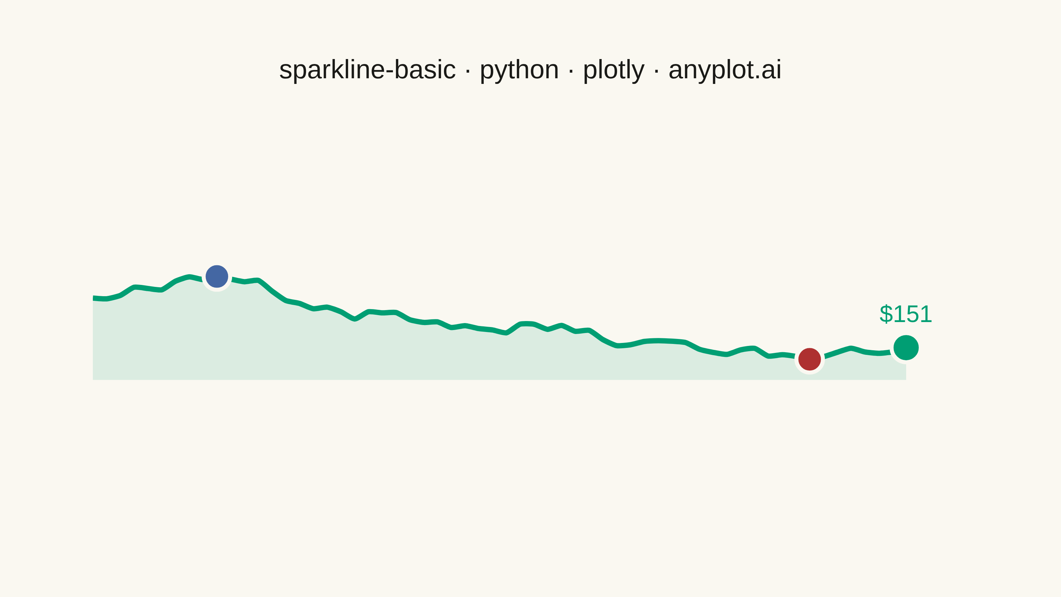Click the sparkline's leftmost starting point
1061x597 pixels.
click(94, 298)
